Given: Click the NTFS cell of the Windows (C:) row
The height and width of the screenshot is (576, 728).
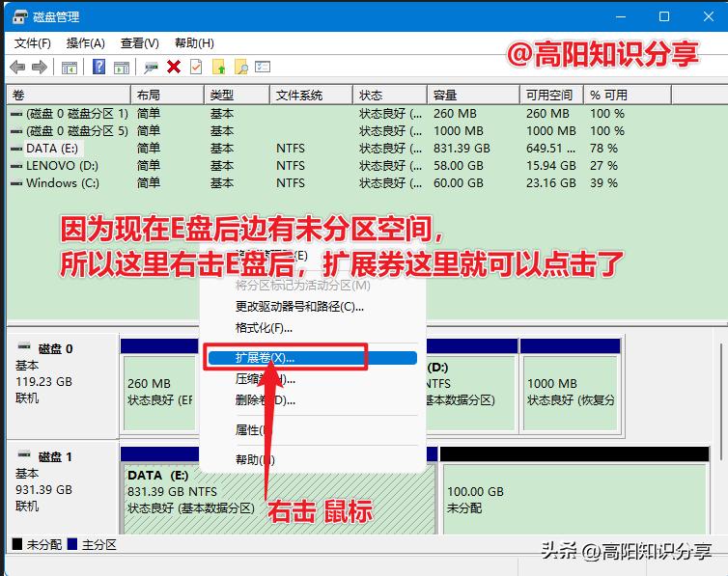Looking at the screenshot, I should [291, 183].
